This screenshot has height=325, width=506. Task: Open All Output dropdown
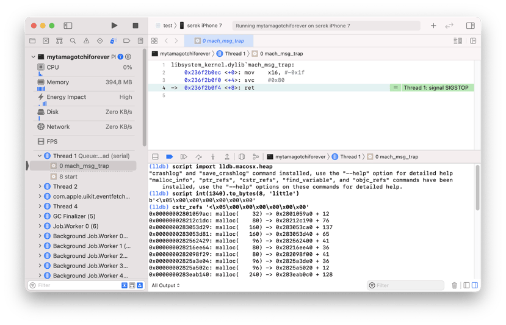click(165, 285)
